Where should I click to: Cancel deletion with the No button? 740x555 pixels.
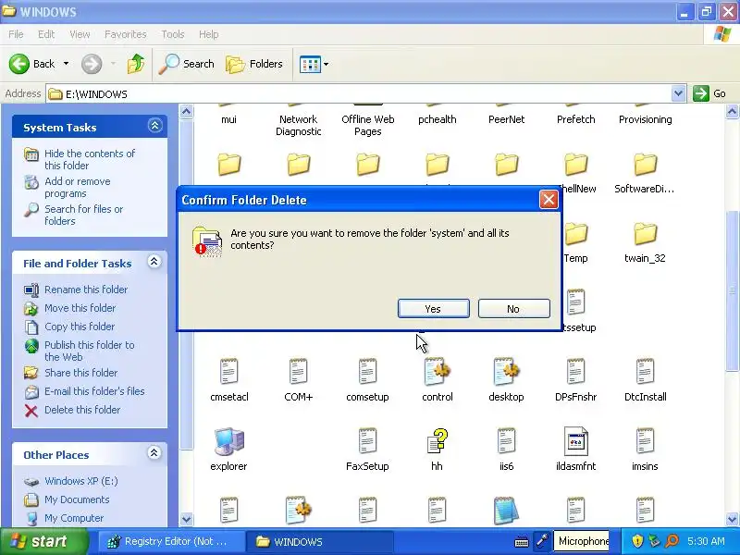(x=513, y=309)
